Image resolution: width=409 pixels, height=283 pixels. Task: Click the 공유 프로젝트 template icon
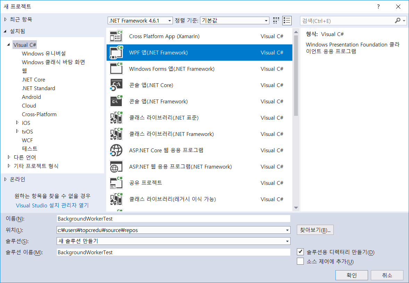pos(116,183)
